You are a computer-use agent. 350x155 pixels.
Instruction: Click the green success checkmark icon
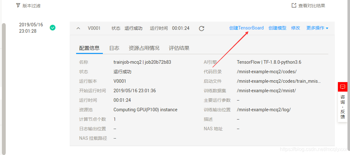tap(53, 28)
